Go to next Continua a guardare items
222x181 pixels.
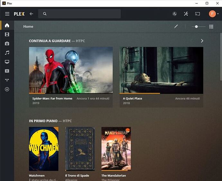pos(202,41)
